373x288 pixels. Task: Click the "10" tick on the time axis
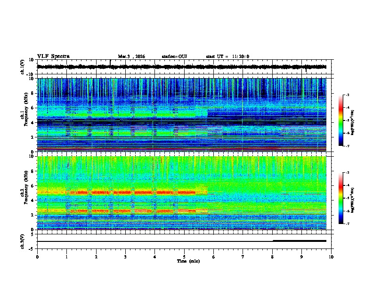[331, 257]
